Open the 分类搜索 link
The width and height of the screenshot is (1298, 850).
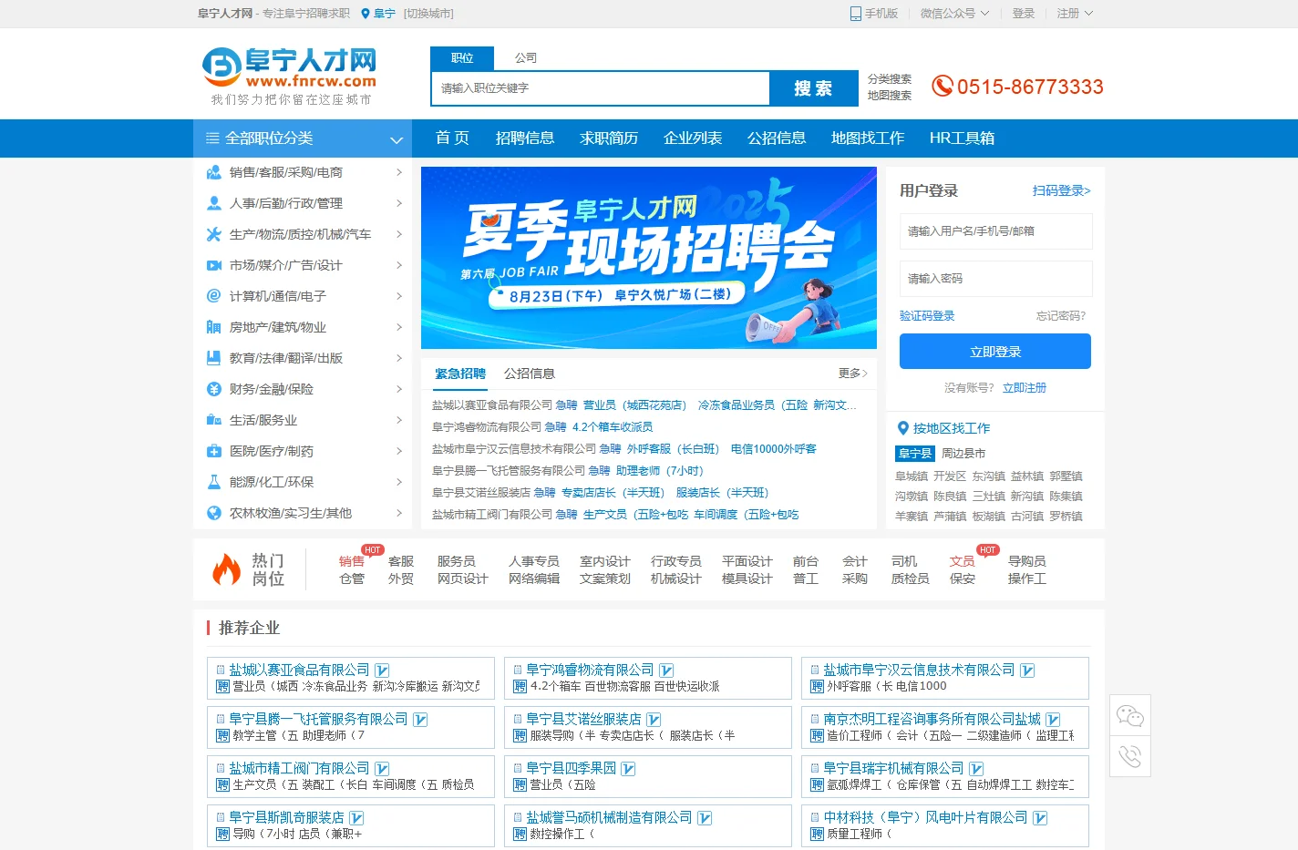click(x=890, y=79)
